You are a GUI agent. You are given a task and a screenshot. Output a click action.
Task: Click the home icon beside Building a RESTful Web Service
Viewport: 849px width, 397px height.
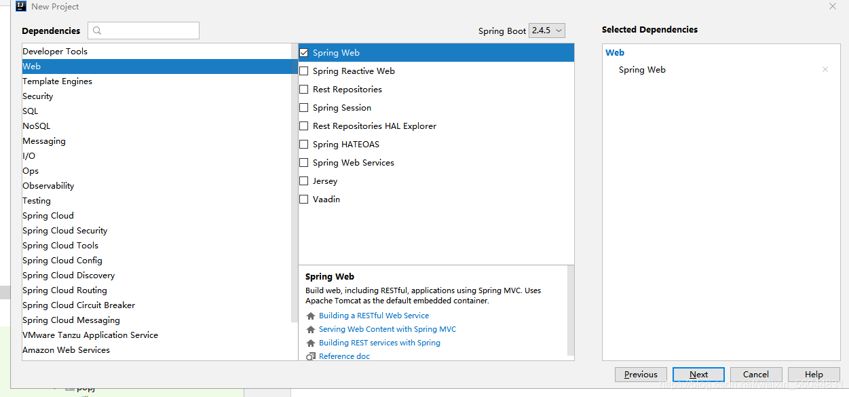[311, 316]
